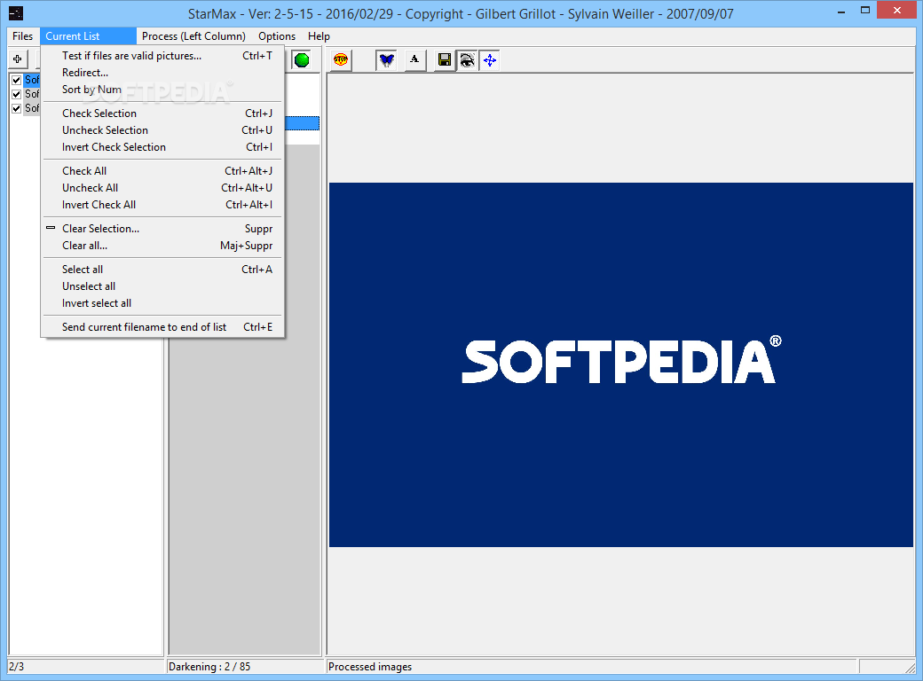Choose Test if files are valid pictures

162,56
